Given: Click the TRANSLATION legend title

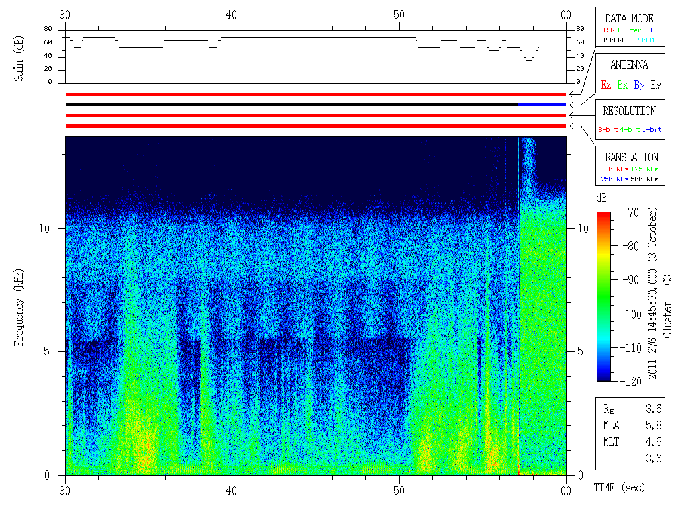Looking at the screenshot, I should (x=629, y=157).
